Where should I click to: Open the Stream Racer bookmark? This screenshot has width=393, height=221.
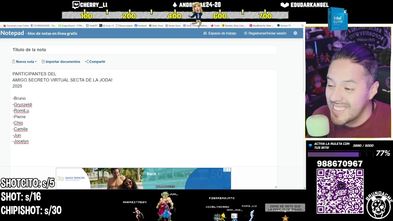click(173, 26)
